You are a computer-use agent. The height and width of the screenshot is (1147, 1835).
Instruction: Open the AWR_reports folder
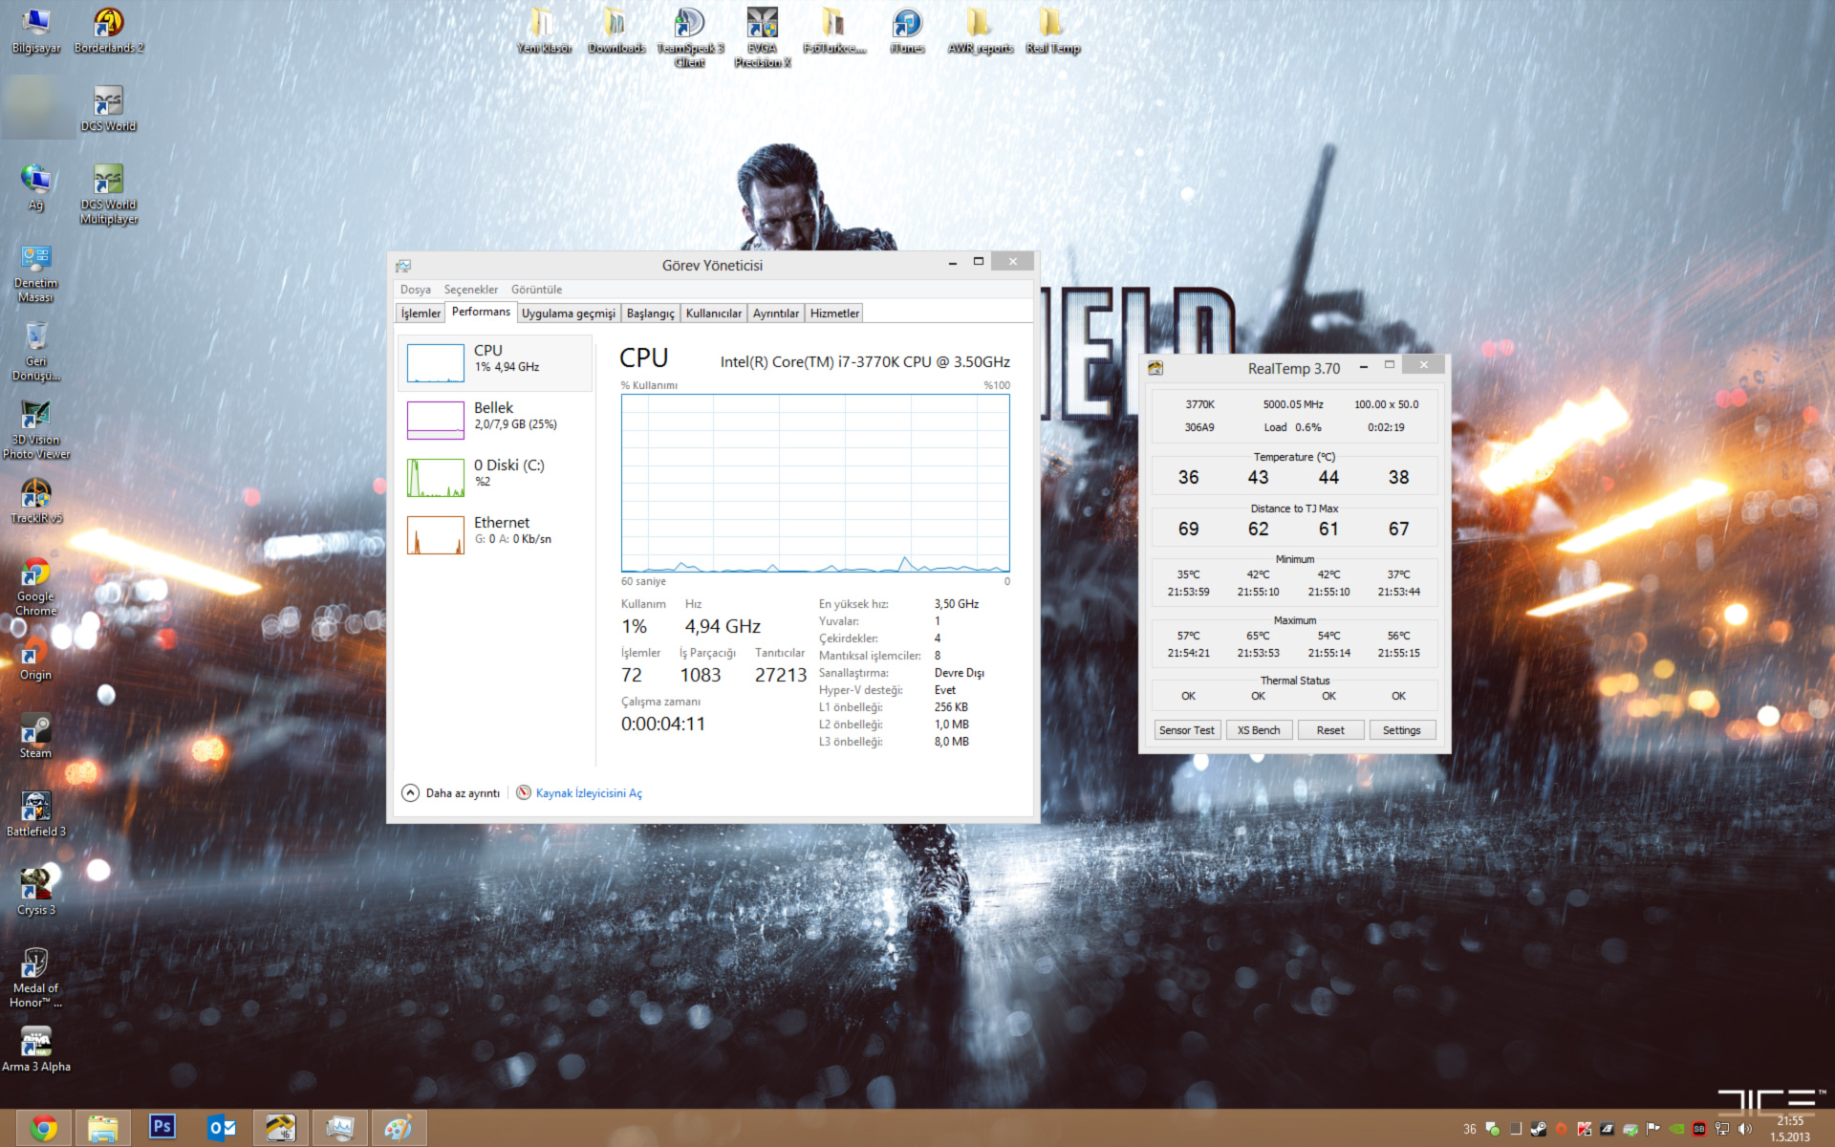980,30
